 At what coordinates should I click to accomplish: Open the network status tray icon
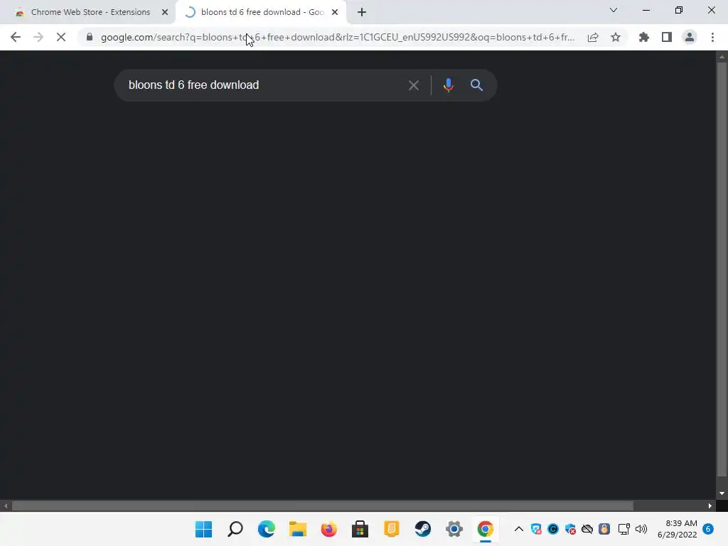click(x=624, y=529)
